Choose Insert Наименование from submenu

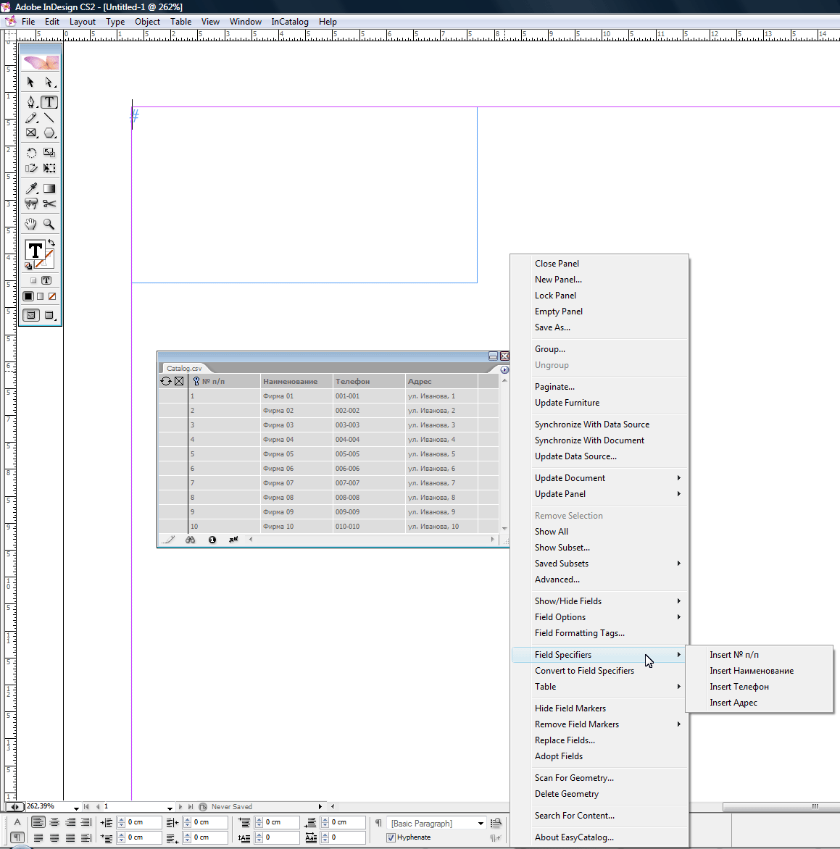[759, 671]
